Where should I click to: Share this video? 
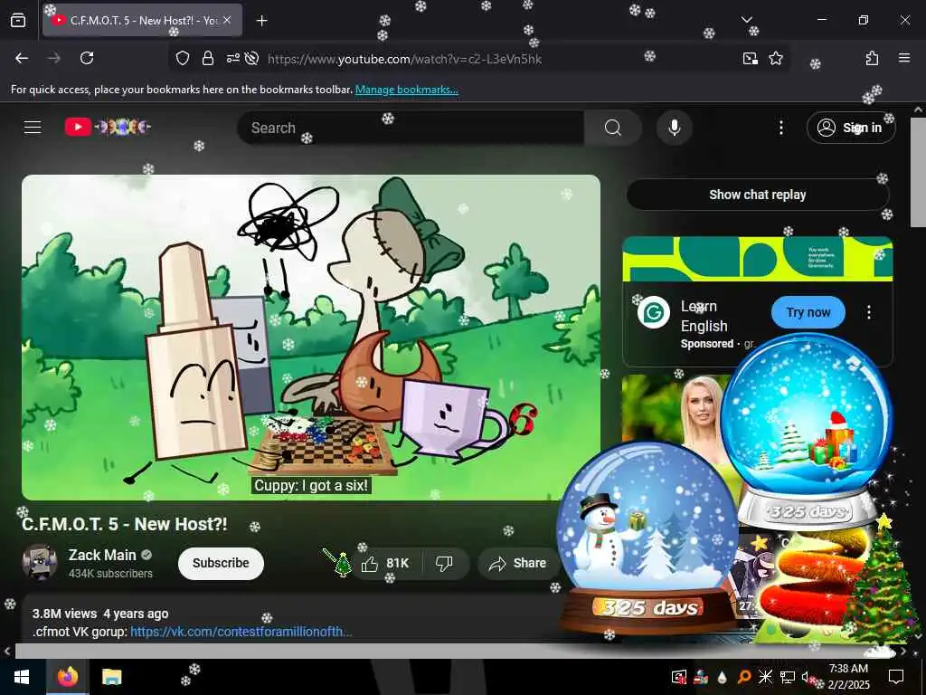pos(518,563)
